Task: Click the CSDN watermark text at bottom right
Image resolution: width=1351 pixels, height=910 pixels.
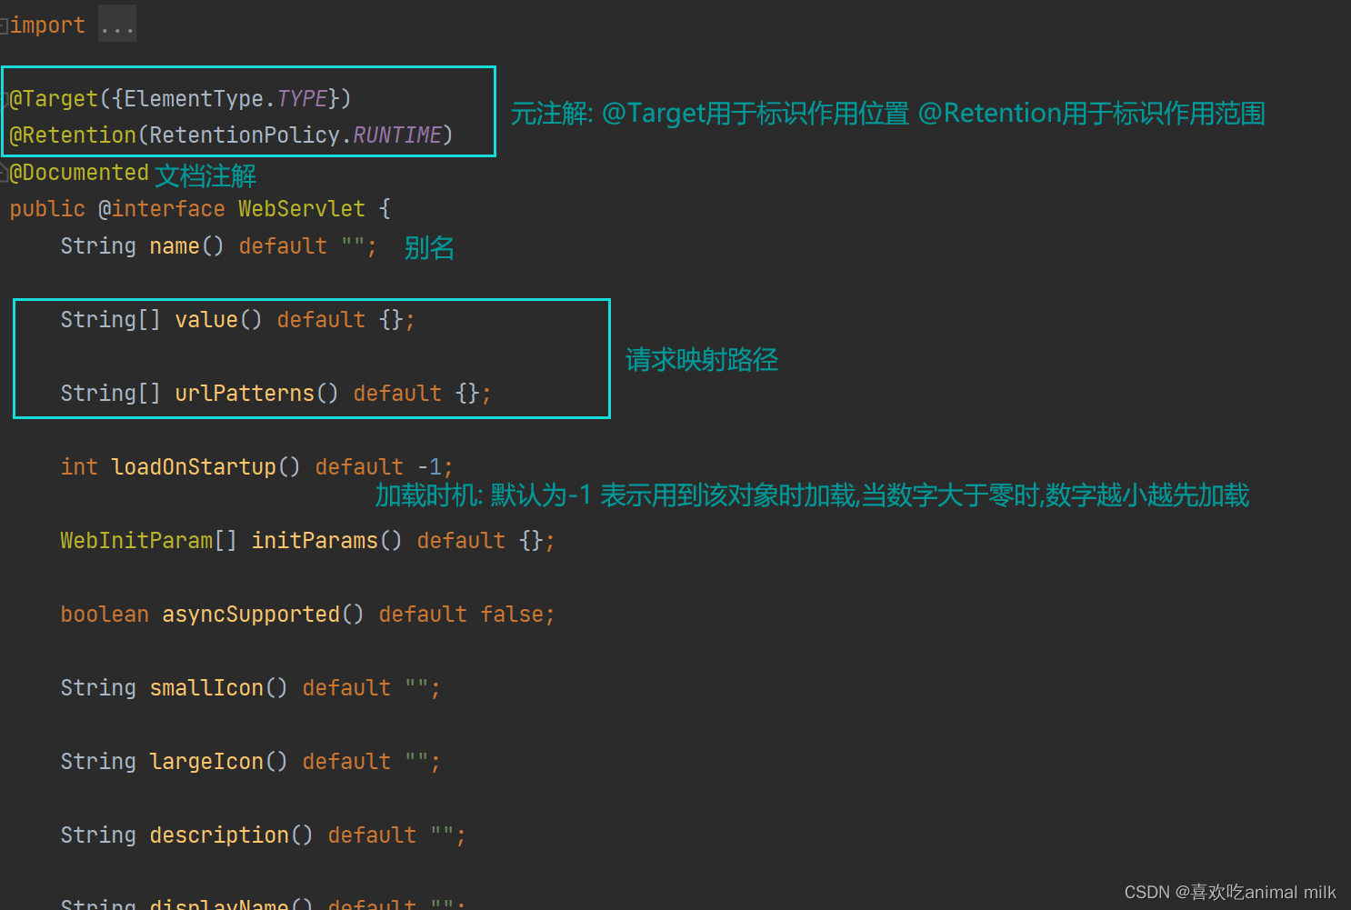Action: (1229, 892)
